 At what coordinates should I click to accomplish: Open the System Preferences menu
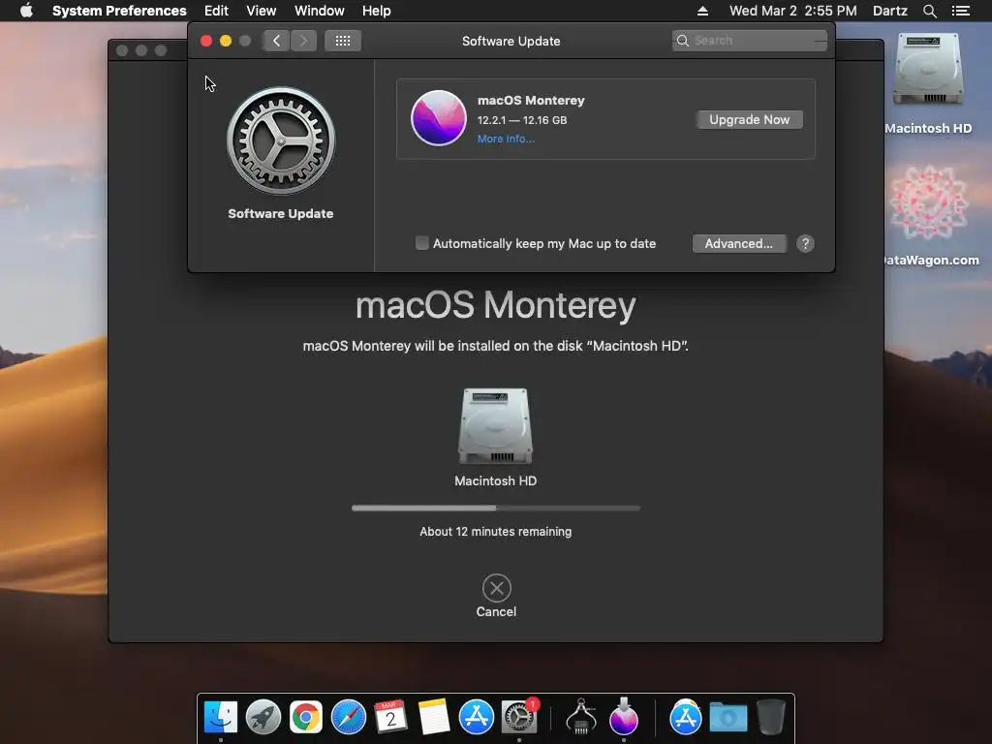tap(119, 11)
